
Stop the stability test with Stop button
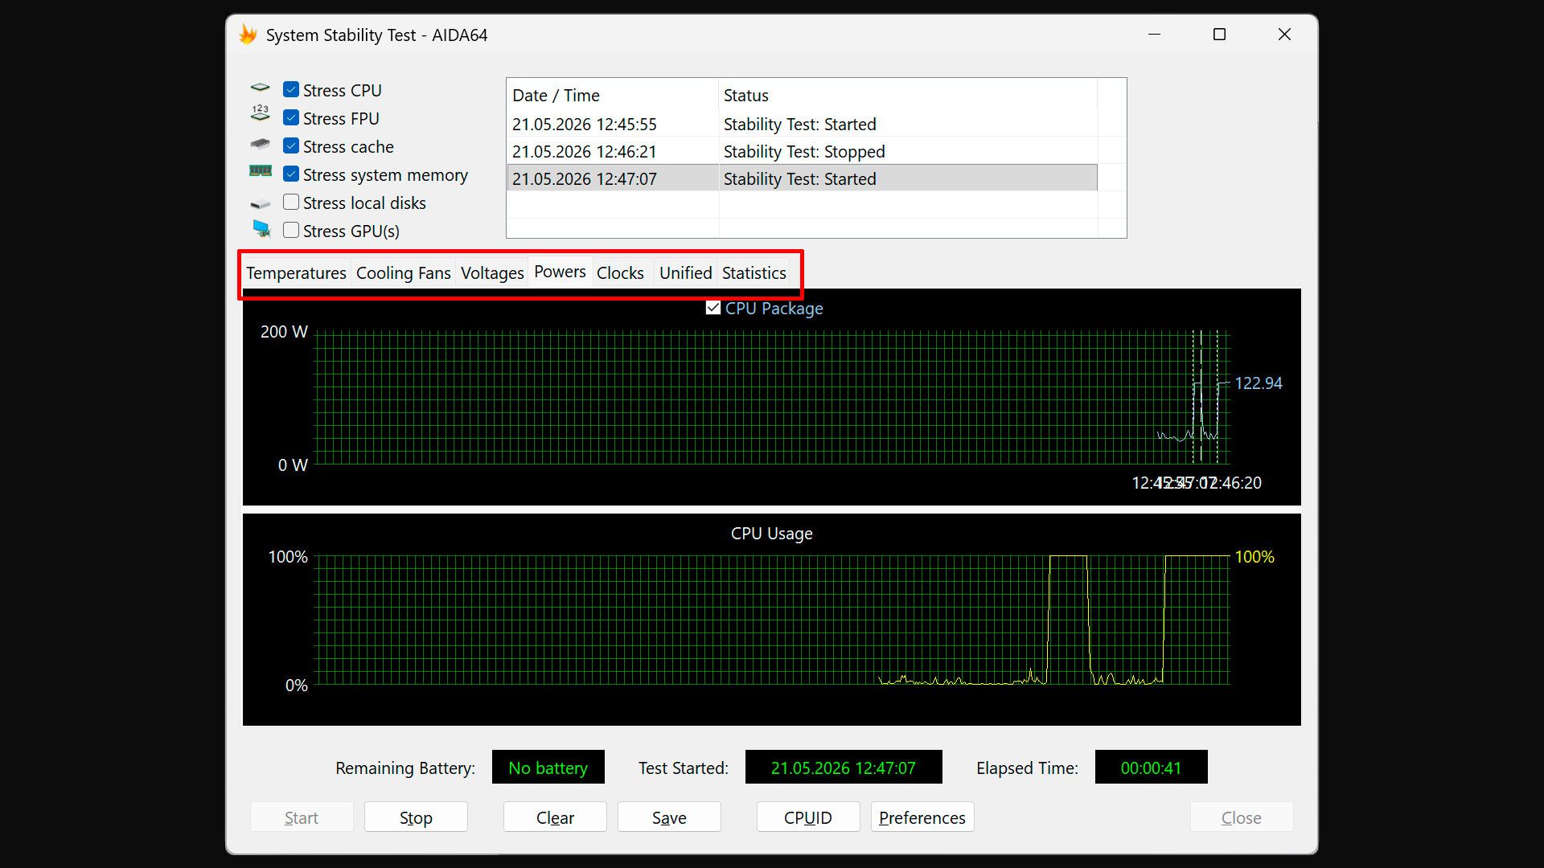(416, 817)
